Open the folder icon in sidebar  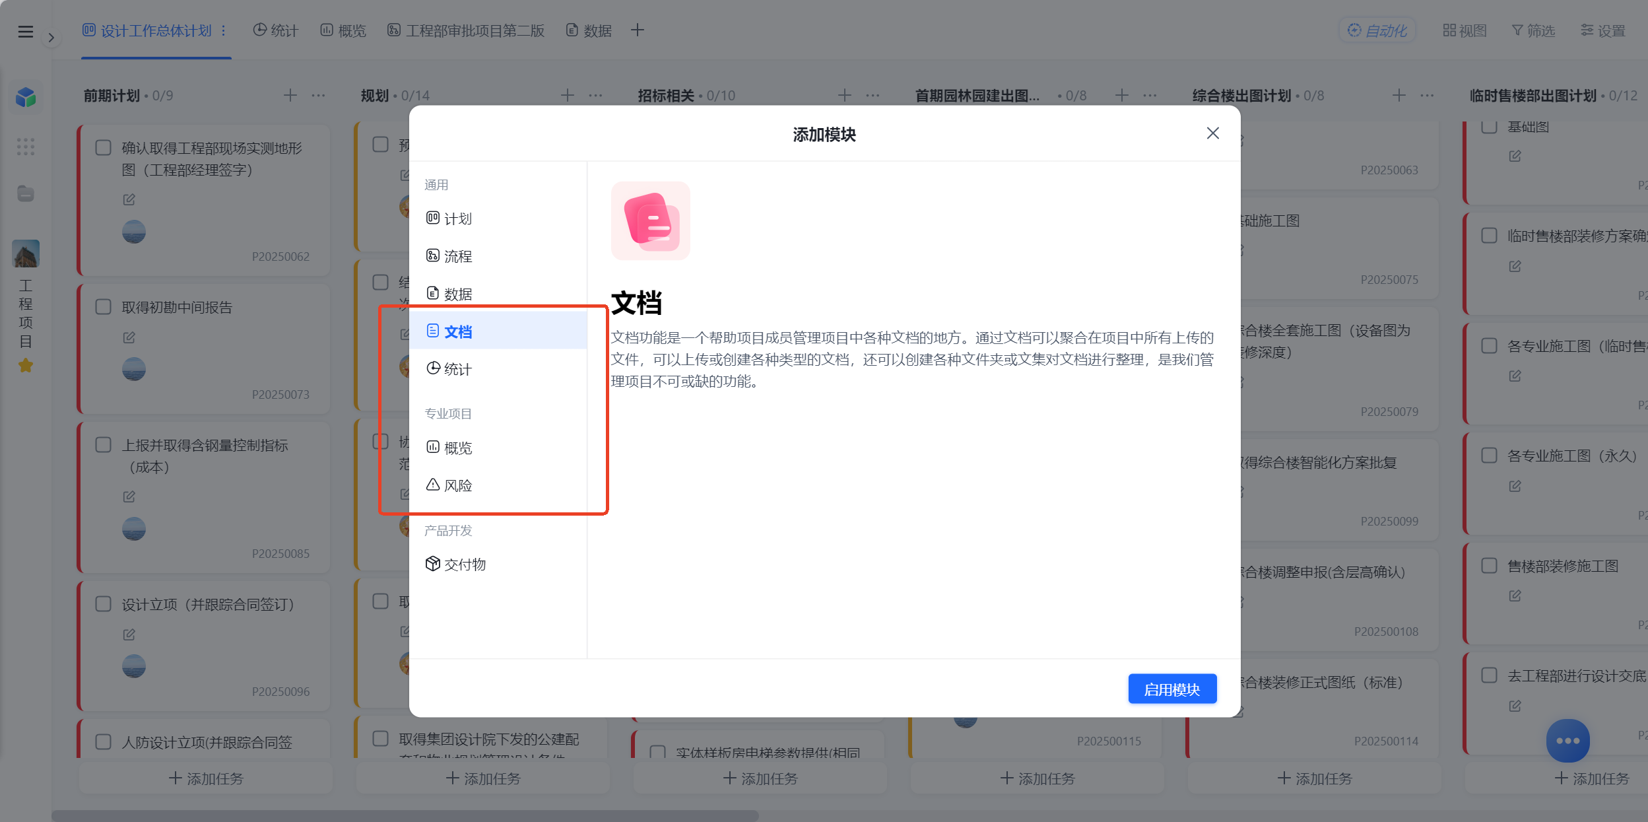pos(26,193)
